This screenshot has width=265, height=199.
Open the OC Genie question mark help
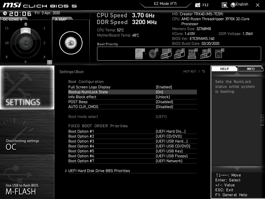pos(49,62)
